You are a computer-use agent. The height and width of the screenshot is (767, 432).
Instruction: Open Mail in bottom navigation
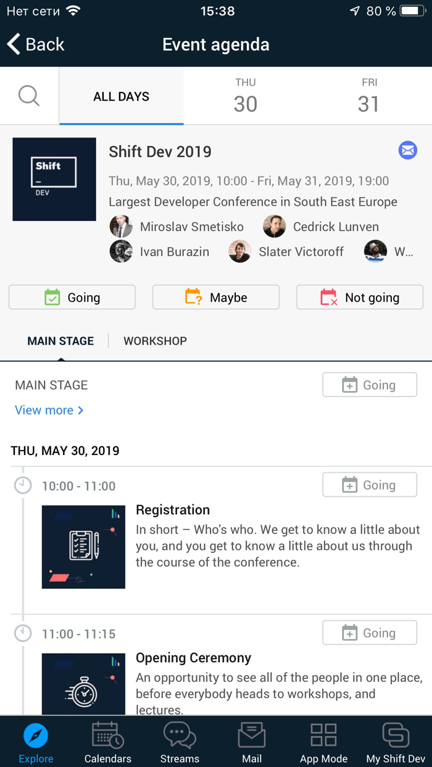[252, 742]
